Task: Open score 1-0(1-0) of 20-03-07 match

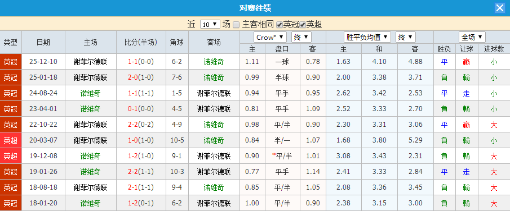Action: click(141, 140)
